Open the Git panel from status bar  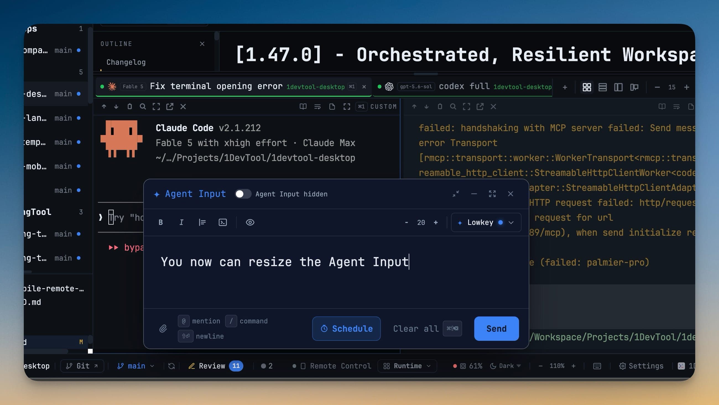click(82, 366)
